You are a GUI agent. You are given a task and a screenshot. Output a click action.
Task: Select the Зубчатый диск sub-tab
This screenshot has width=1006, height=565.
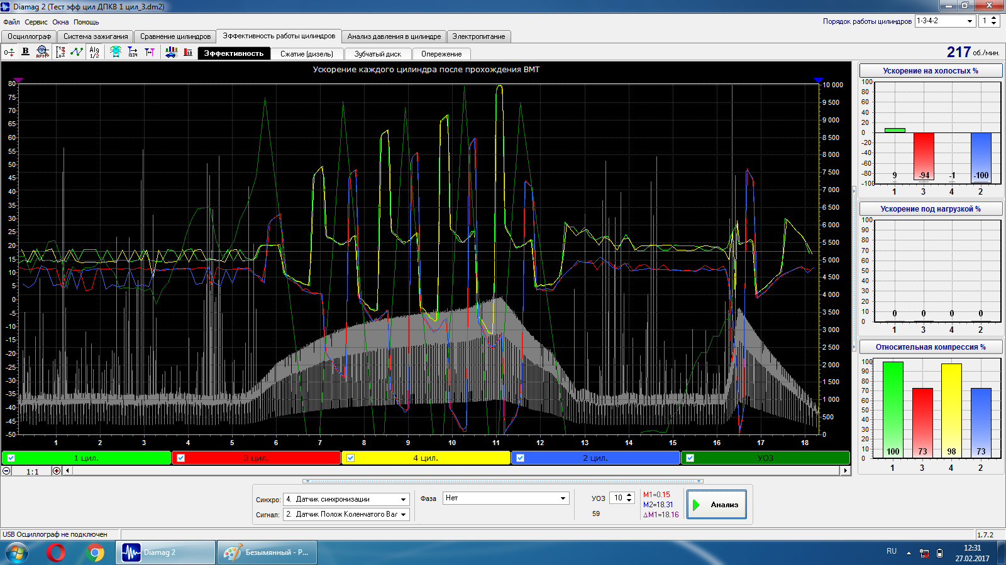click(377, 54)
